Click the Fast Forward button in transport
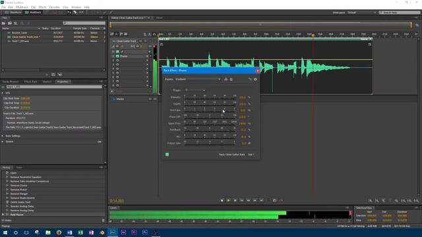This screenshot has width=422, height=237. [255, 200]
